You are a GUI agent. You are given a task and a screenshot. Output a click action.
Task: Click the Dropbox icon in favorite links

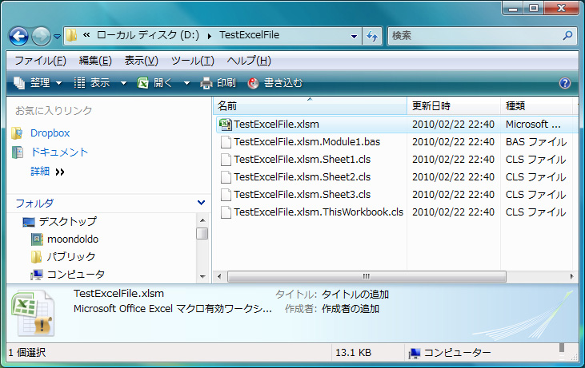click(17, 133)
